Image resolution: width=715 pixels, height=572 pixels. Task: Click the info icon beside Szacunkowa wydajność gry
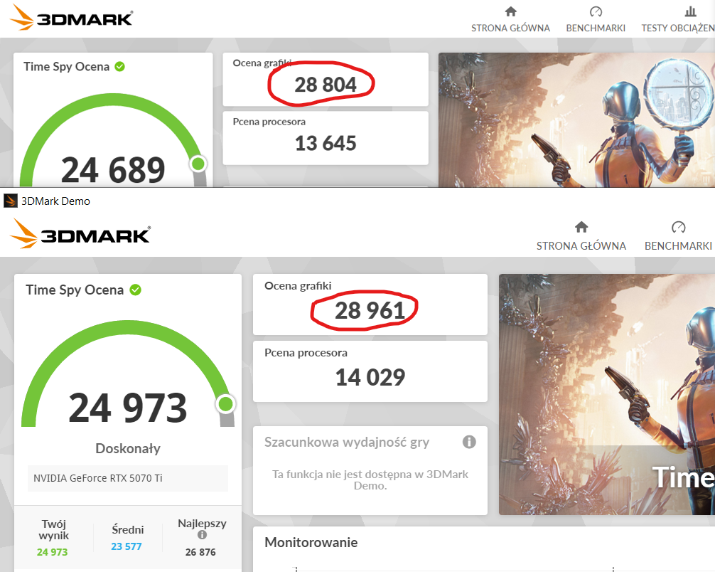point(469,442)
